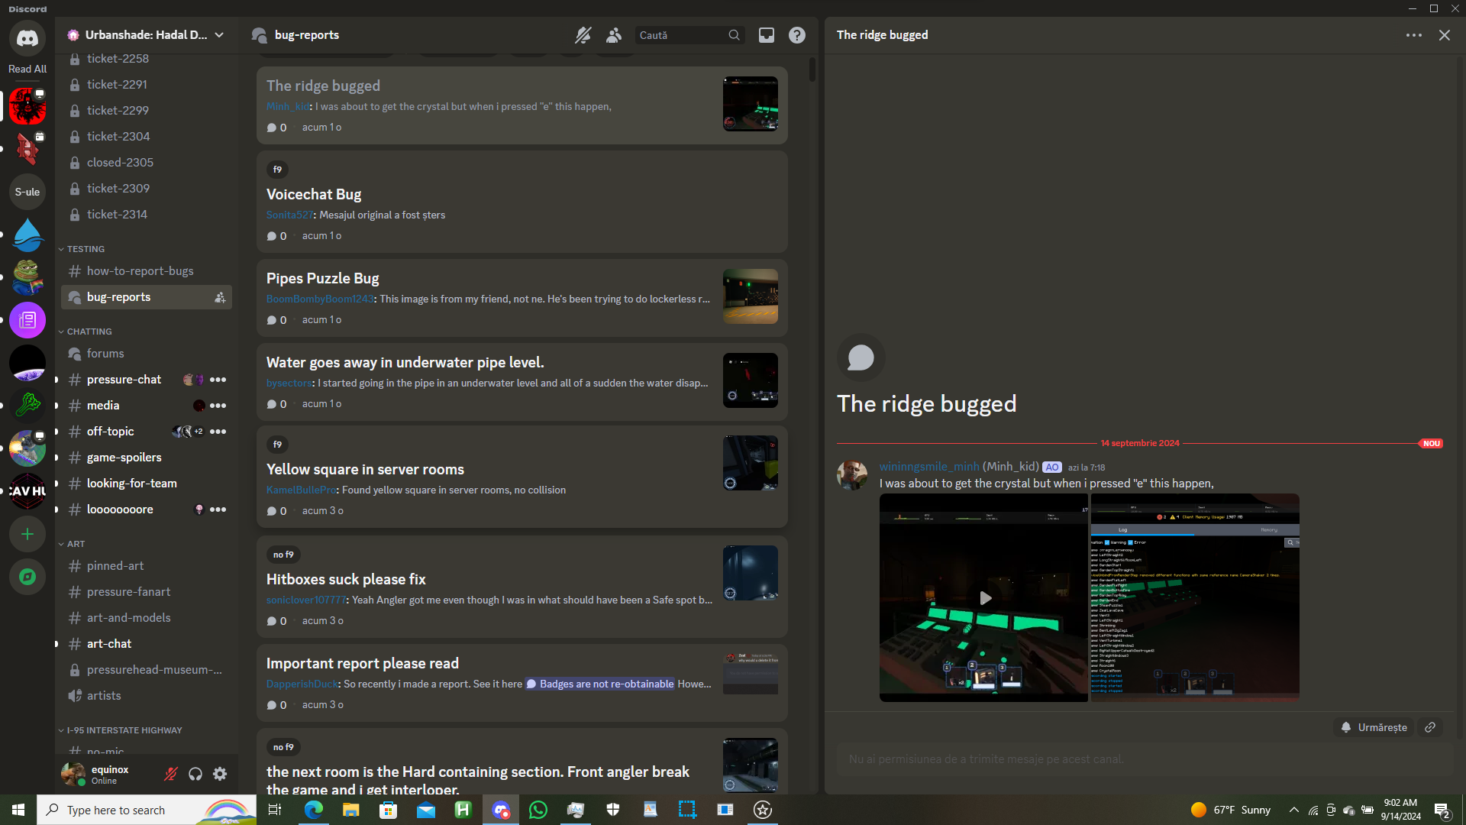The height and width of the screenshot is (825, 1466).
Task: Collapse the CHATTING channel category
Action: (89, 332)
